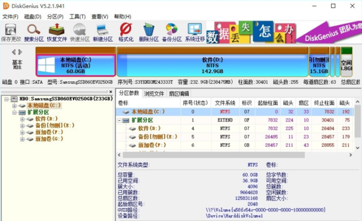Screen dimensions: 362x221
Task: Open the 磁盘(D) menu
Action: point(33,16)
